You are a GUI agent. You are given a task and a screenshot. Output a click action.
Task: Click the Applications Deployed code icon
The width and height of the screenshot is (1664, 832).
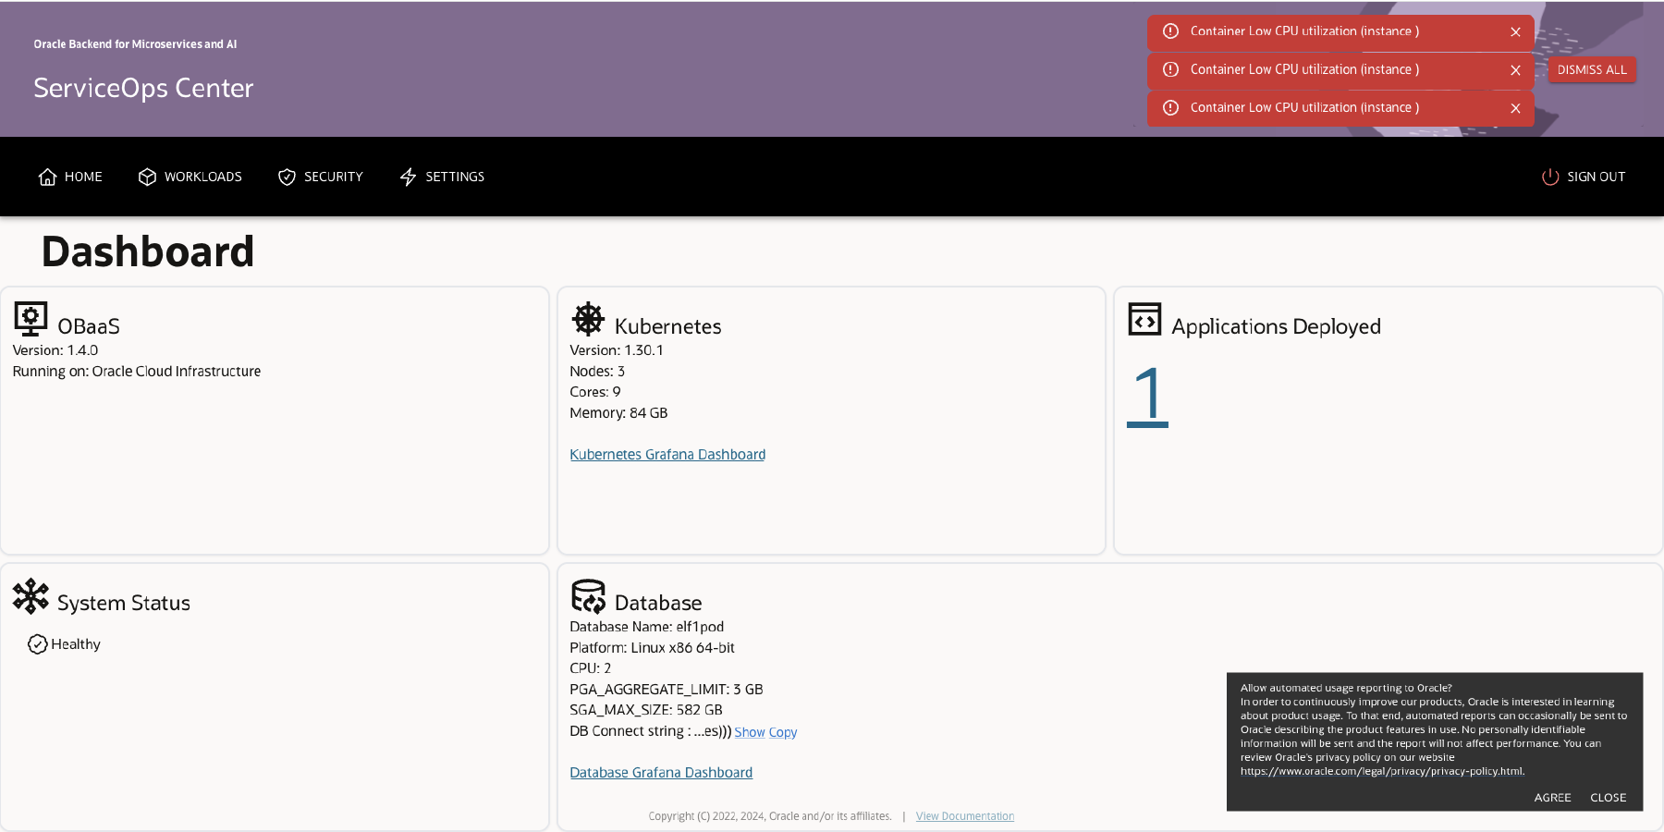1144,318
